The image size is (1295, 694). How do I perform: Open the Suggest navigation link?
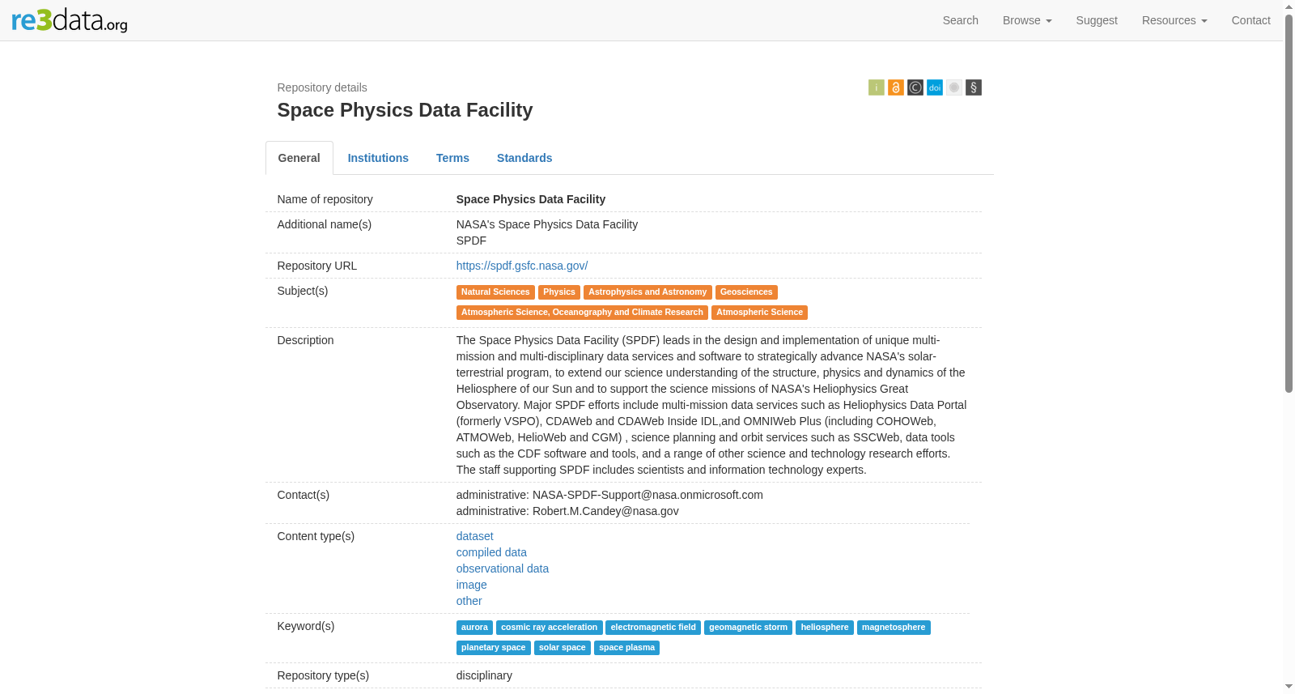point(1097,20)
